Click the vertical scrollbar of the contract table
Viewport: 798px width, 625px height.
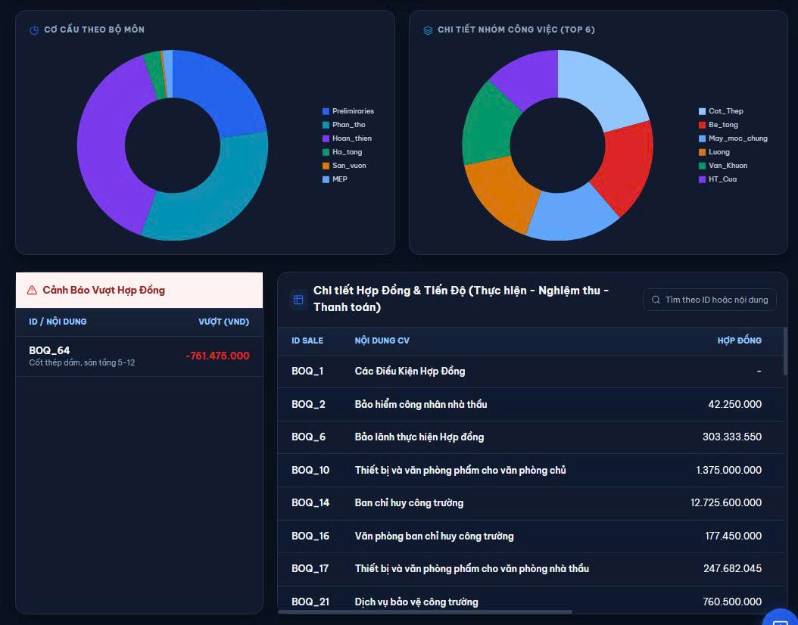coord(785,351)
